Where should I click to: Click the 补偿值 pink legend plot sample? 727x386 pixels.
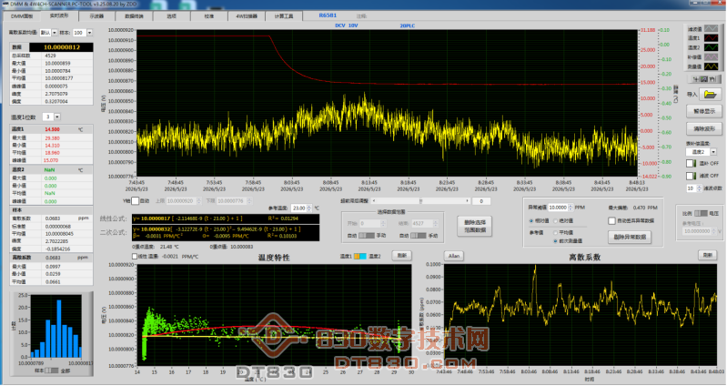coord(712,57)
